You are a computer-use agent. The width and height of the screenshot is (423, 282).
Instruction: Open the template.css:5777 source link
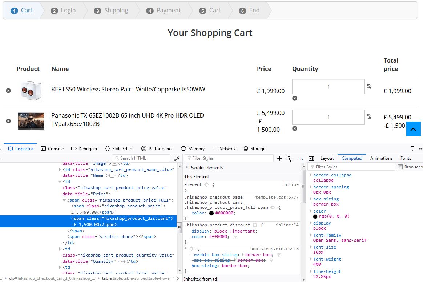(277, 197)
